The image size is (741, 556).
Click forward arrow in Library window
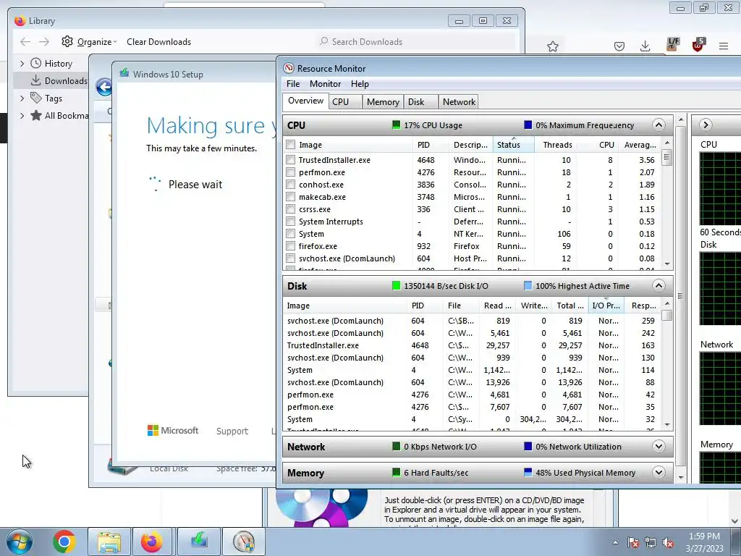click(44, 41)
